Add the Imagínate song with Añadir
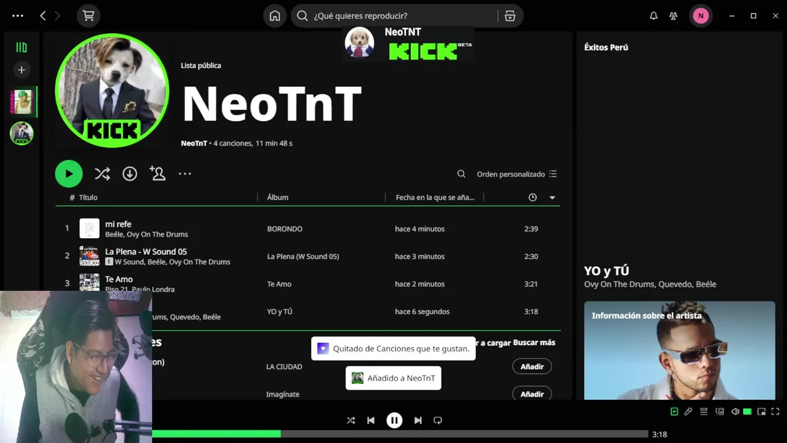The height and width of the screenshot is (443, 787). coord(532,394)
